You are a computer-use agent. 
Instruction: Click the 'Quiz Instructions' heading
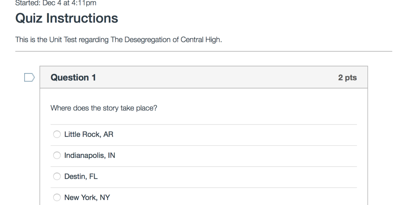click(x=67, y=18)
